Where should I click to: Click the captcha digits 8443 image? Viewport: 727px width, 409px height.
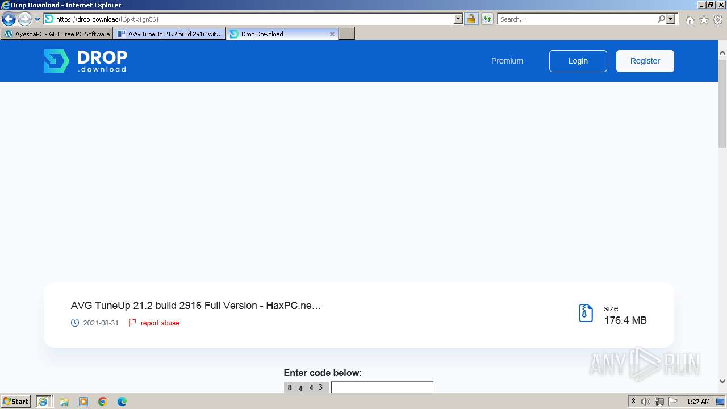307,387
